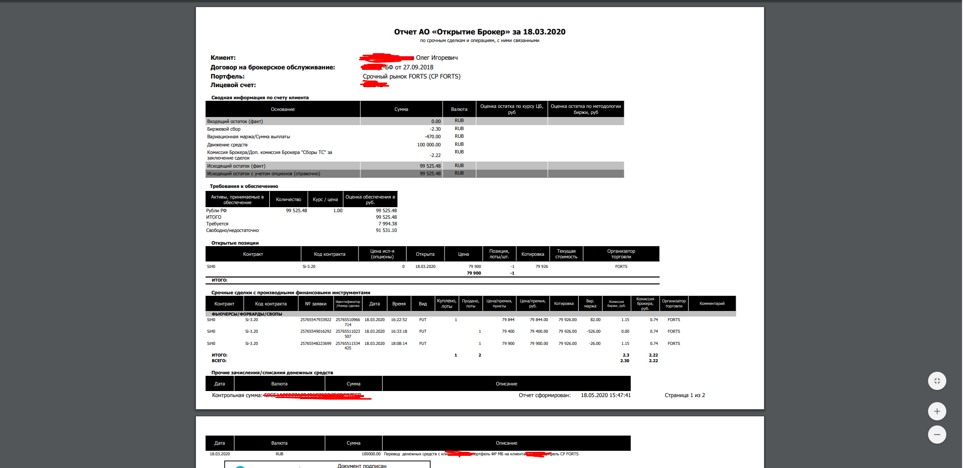Click the 'Отчет сформирован:' label
Image resolution: width=963 pixels, height=468 pixels.
click(x=545, y=396)
